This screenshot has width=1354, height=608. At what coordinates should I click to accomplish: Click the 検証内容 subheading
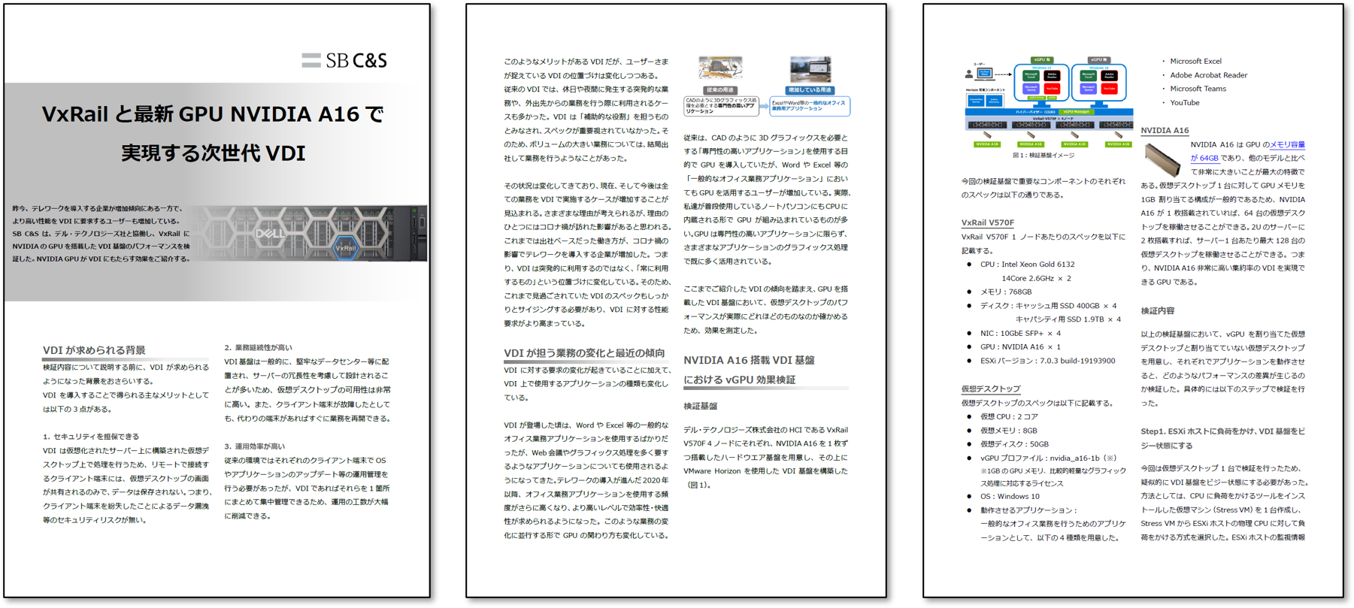point(1158,310)
